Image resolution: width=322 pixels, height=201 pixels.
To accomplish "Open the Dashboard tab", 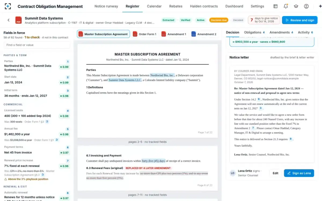I will [234, 6].
